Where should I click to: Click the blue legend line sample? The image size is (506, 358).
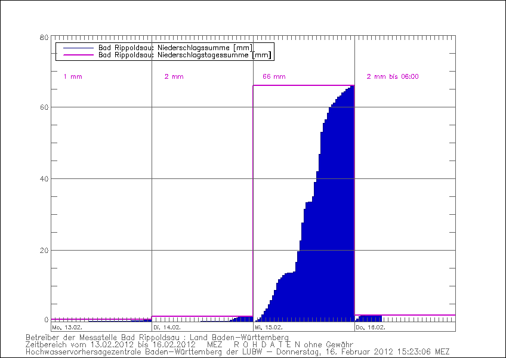(78, 48)
